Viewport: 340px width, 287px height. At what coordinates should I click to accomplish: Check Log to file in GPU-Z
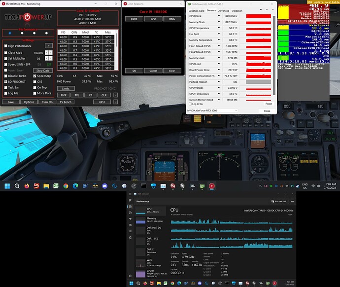[190, 104]
